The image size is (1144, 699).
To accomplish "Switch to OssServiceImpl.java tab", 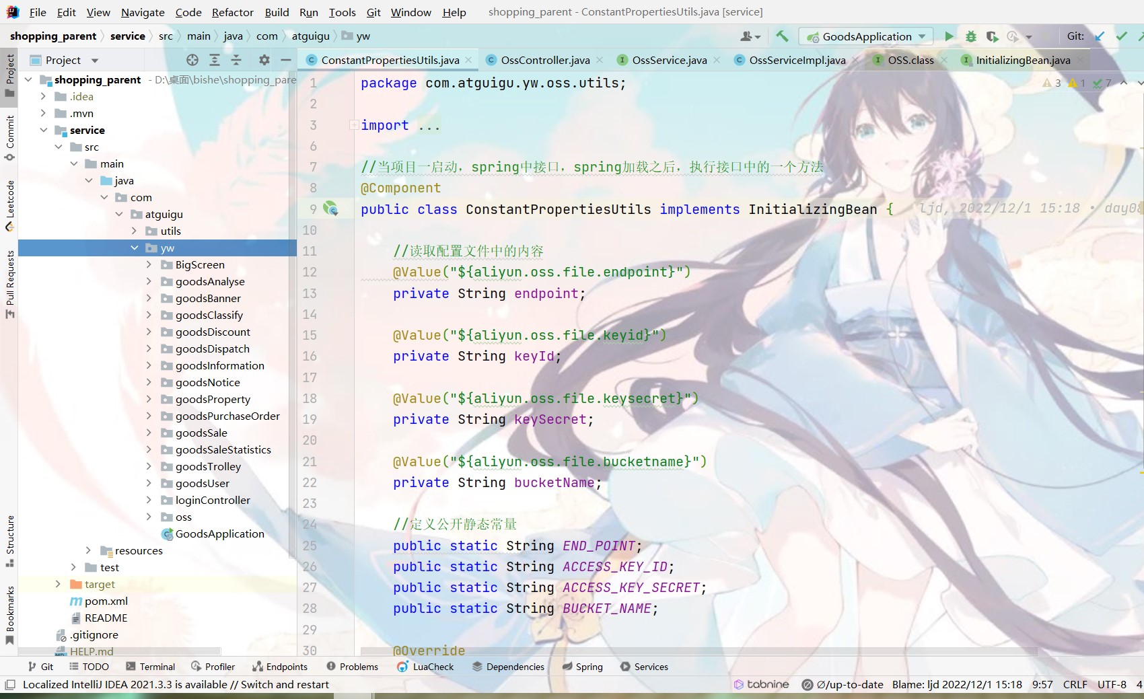I will [x=797, y=60].
